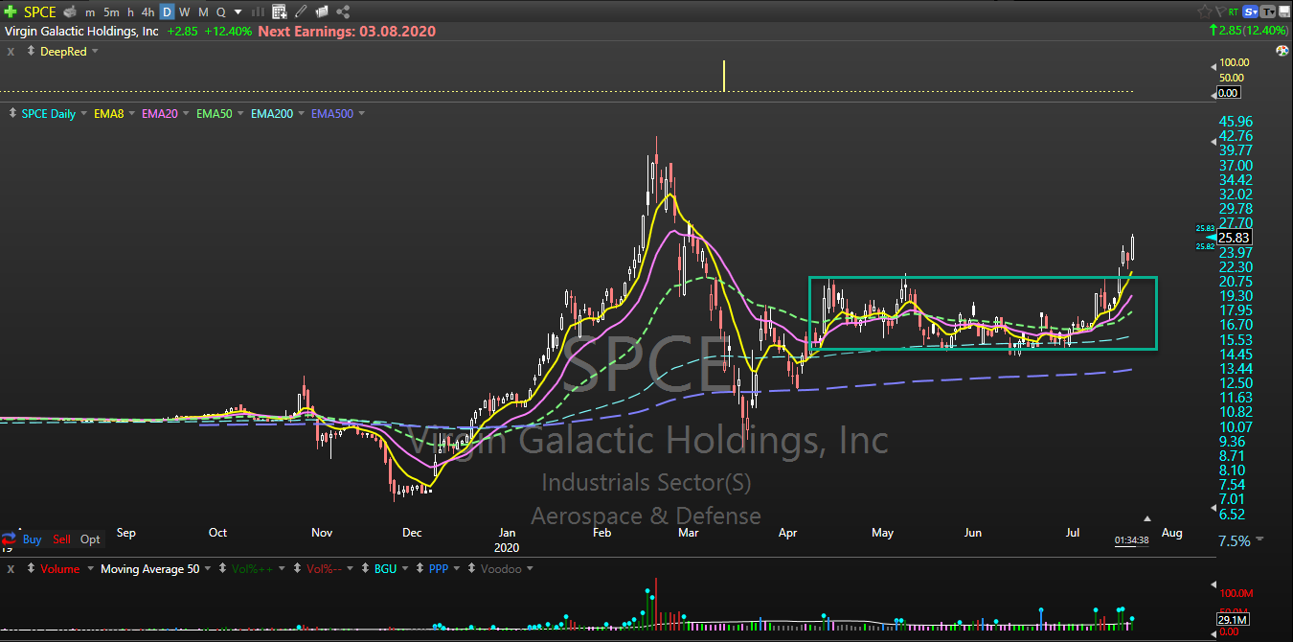Click the chart templates folder icon
The width and height of the screenshot is (1293, 642).
click(322, 12)
